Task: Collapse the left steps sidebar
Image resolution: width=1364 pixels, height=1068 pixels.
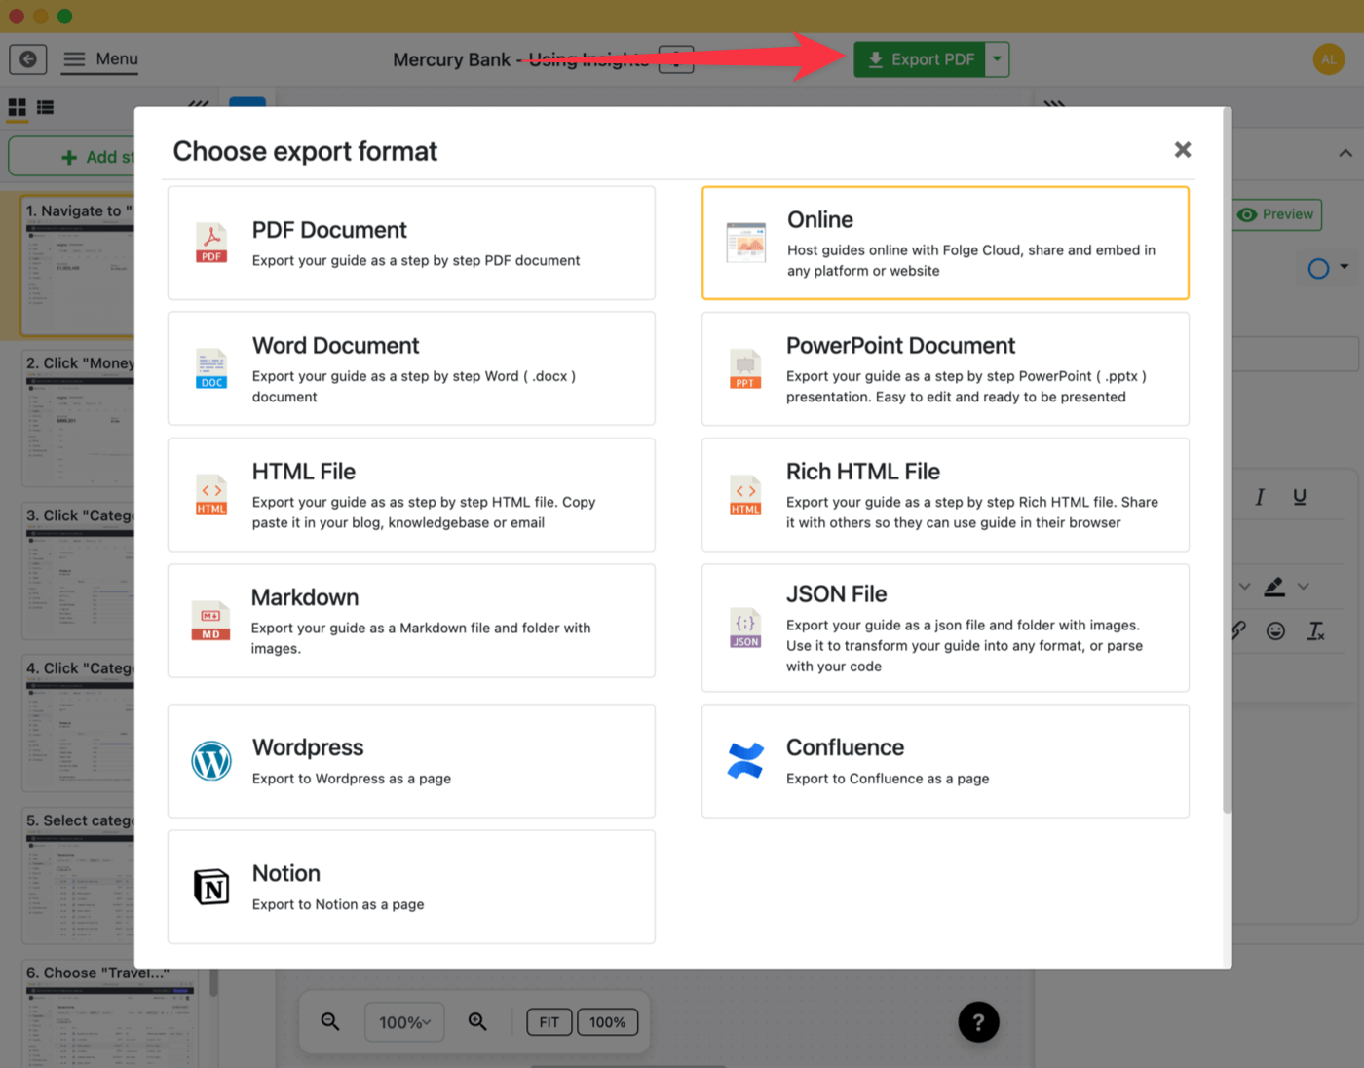Action: click(x=199, y=102)
